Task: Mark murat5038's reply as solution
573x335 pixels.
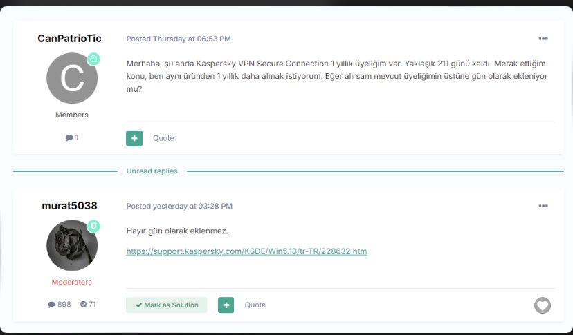Action: coord(167,305)
